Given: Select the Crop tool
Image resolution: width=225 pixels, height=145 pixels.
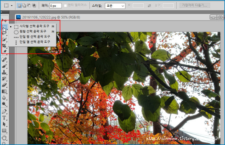Looking at the screenshot, I should (x=4, y=46).
